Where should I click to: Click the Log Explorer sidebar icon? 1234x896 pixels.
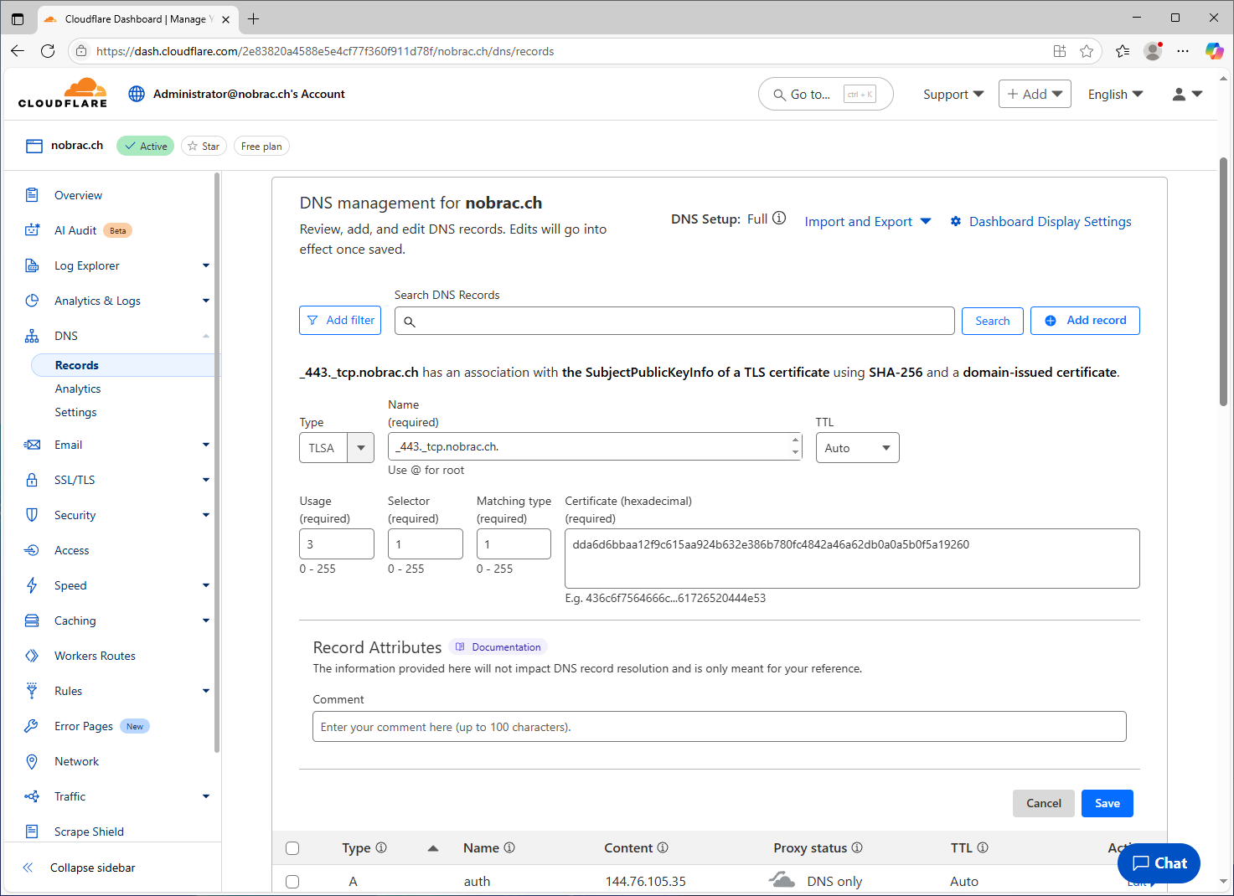click(32, 265)
